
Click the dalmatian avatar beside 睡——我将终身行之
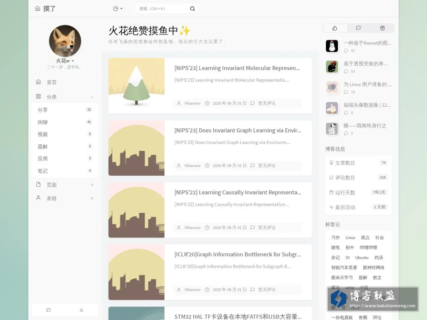pyautogui.click(x=332, y=128)
